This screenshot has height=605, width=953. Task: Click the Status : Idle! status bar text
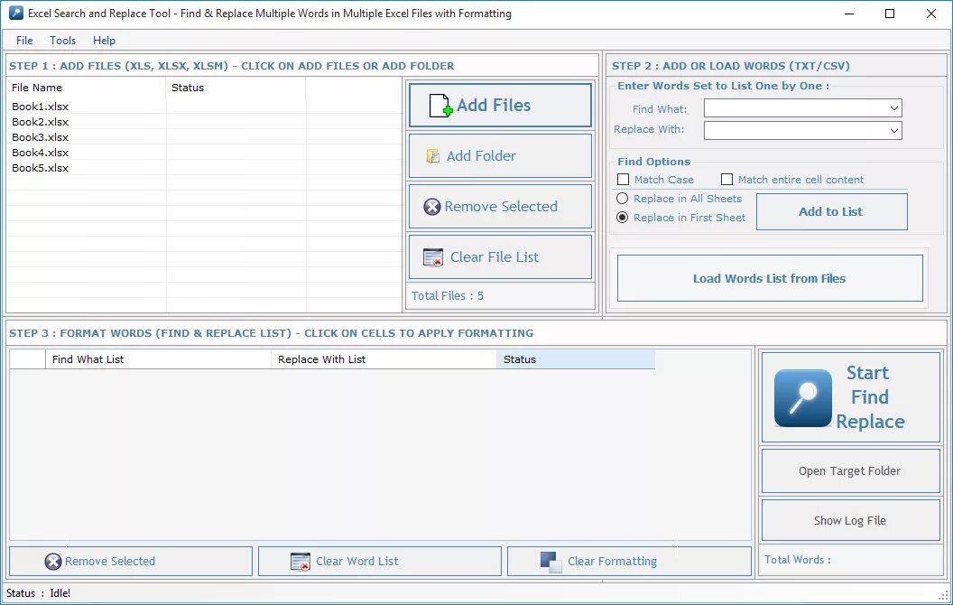(x=38, y=593)
